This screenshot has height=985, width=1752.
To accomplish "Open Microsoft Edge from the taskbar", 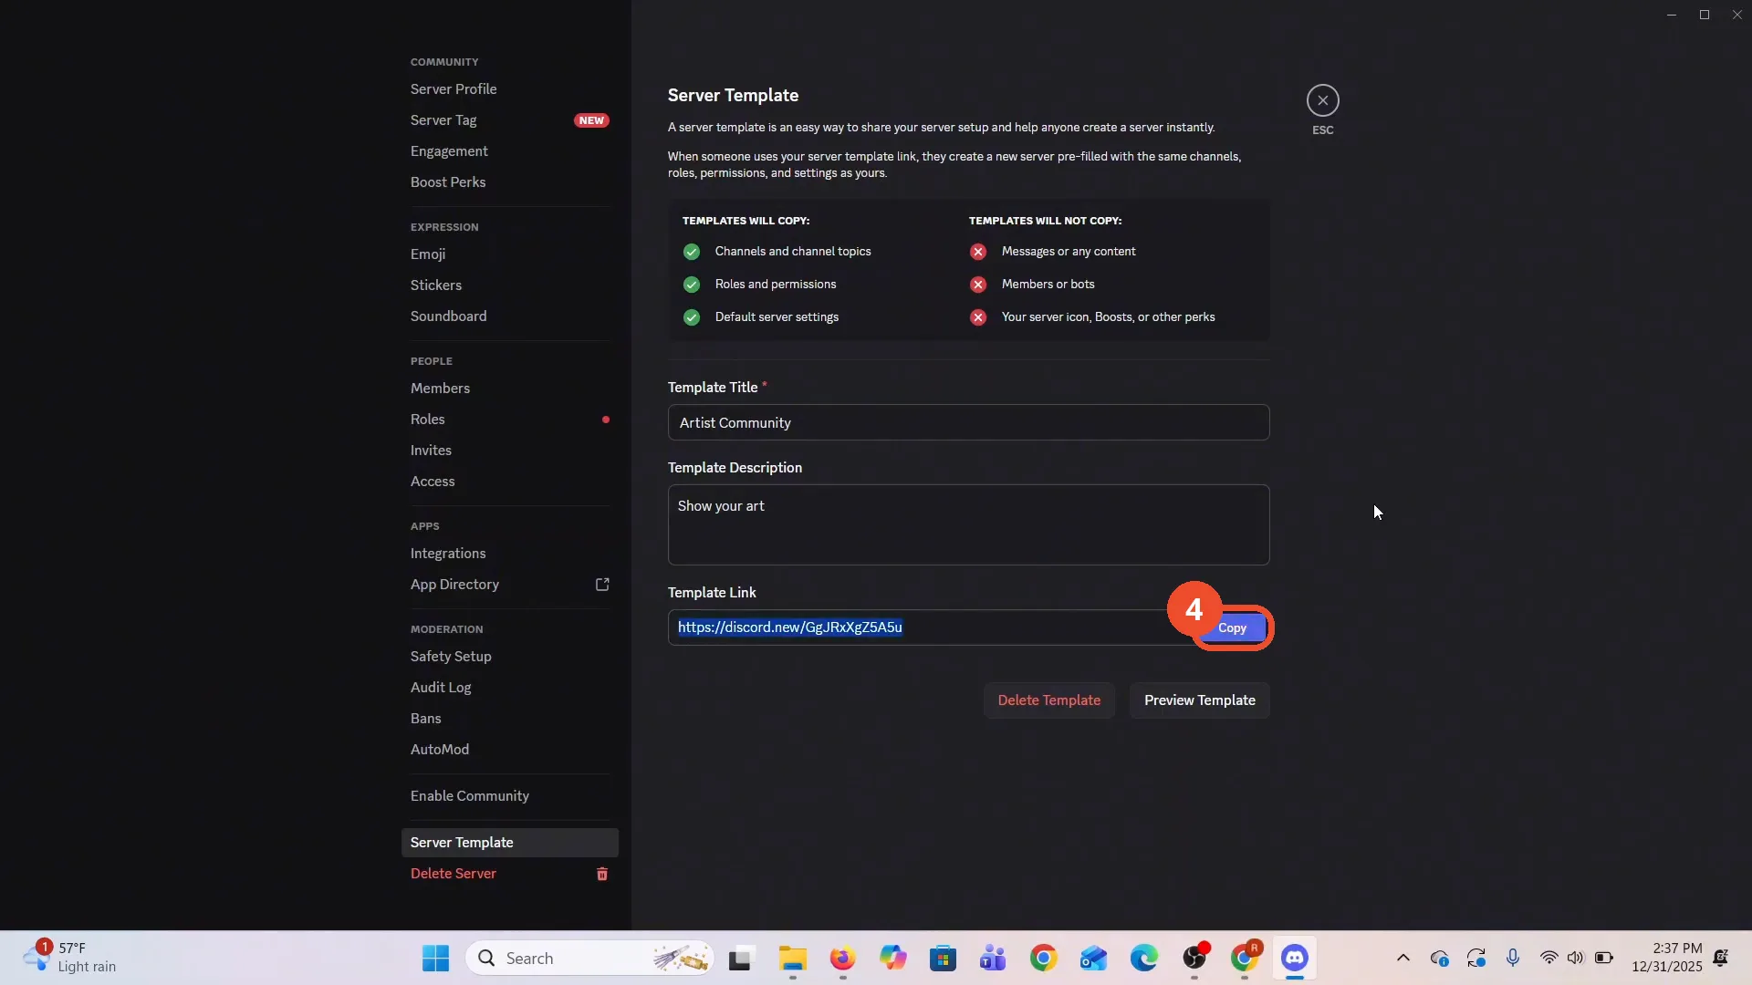I will click(x=1143, y=958).
